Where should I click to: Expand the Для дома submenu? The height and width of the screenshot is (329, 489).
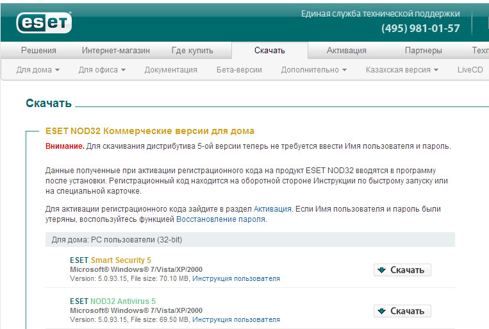pyautogui.click(x=38, y=70)
